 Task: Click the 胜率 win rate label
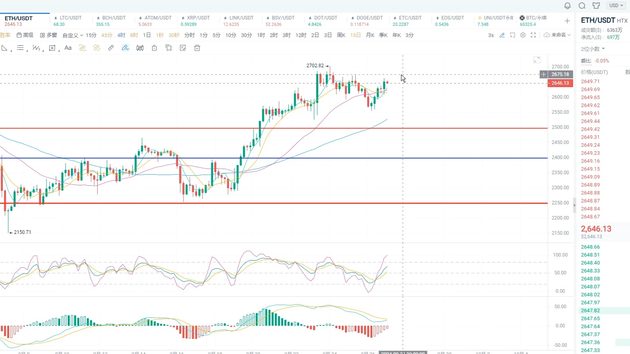(5, 35)
